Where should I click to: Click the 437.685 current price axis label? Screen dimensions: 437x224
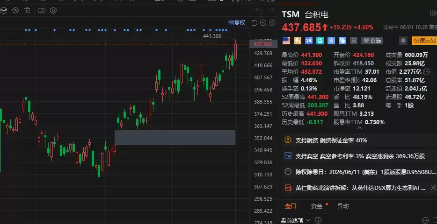click(x=262, y=44)
